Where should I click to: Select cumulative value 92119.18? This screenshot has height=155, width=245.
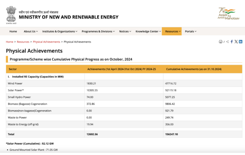[x=171, y=90]
